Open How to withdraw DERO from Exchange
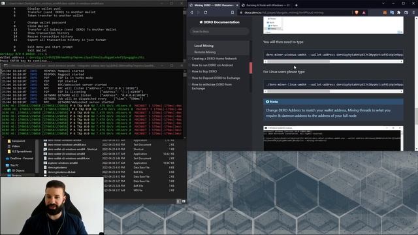Screen dimensions: 418x235 (x=212, y=86)
